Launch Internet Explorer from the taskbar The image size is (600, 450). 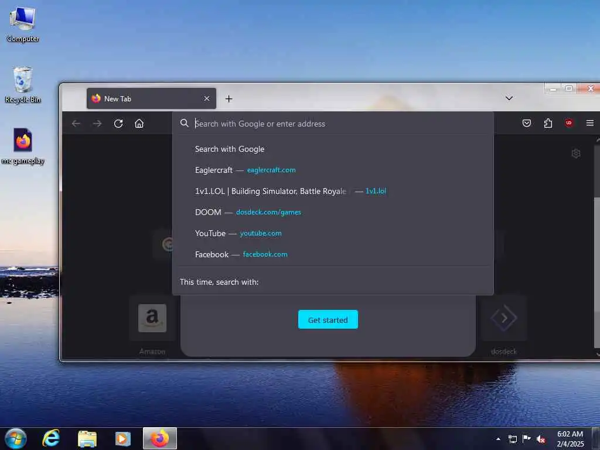[x=51, y=438]
